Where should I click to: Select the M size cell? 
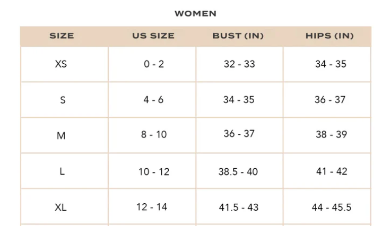tap(61, 135)
